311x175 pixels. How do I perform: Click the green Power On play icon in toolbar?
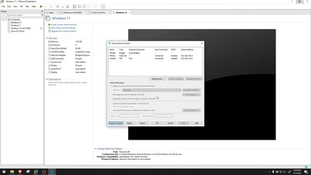[41, 6]
